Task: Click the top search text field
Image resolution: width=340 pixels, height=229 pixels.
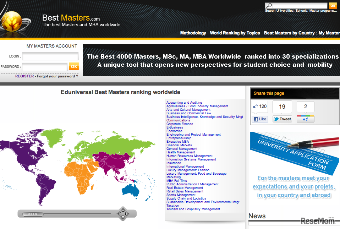Action: tap(300, 5)
